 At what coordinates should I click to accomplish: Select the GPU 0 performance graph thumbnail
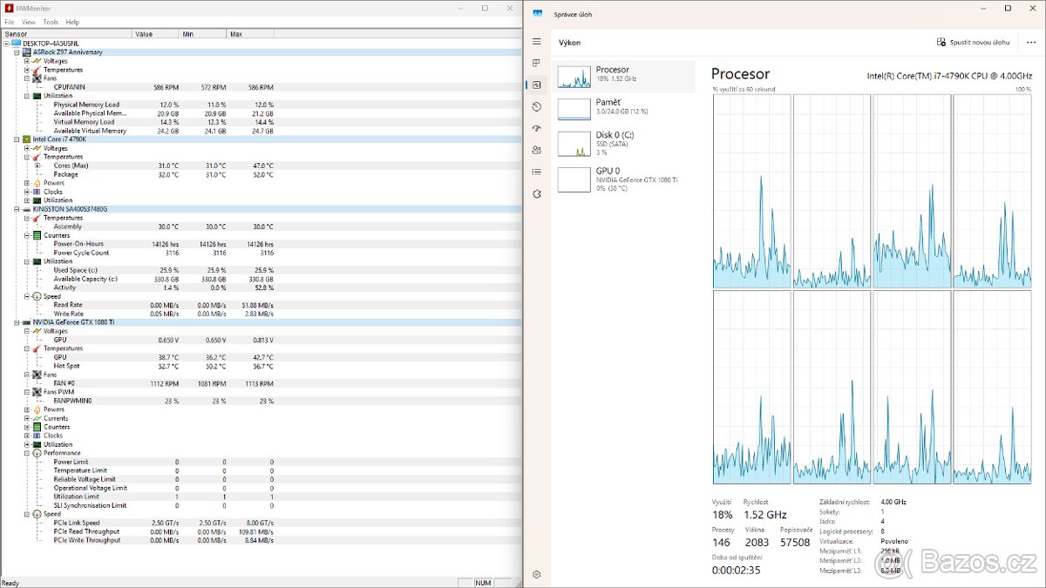(x=574, y=179)
